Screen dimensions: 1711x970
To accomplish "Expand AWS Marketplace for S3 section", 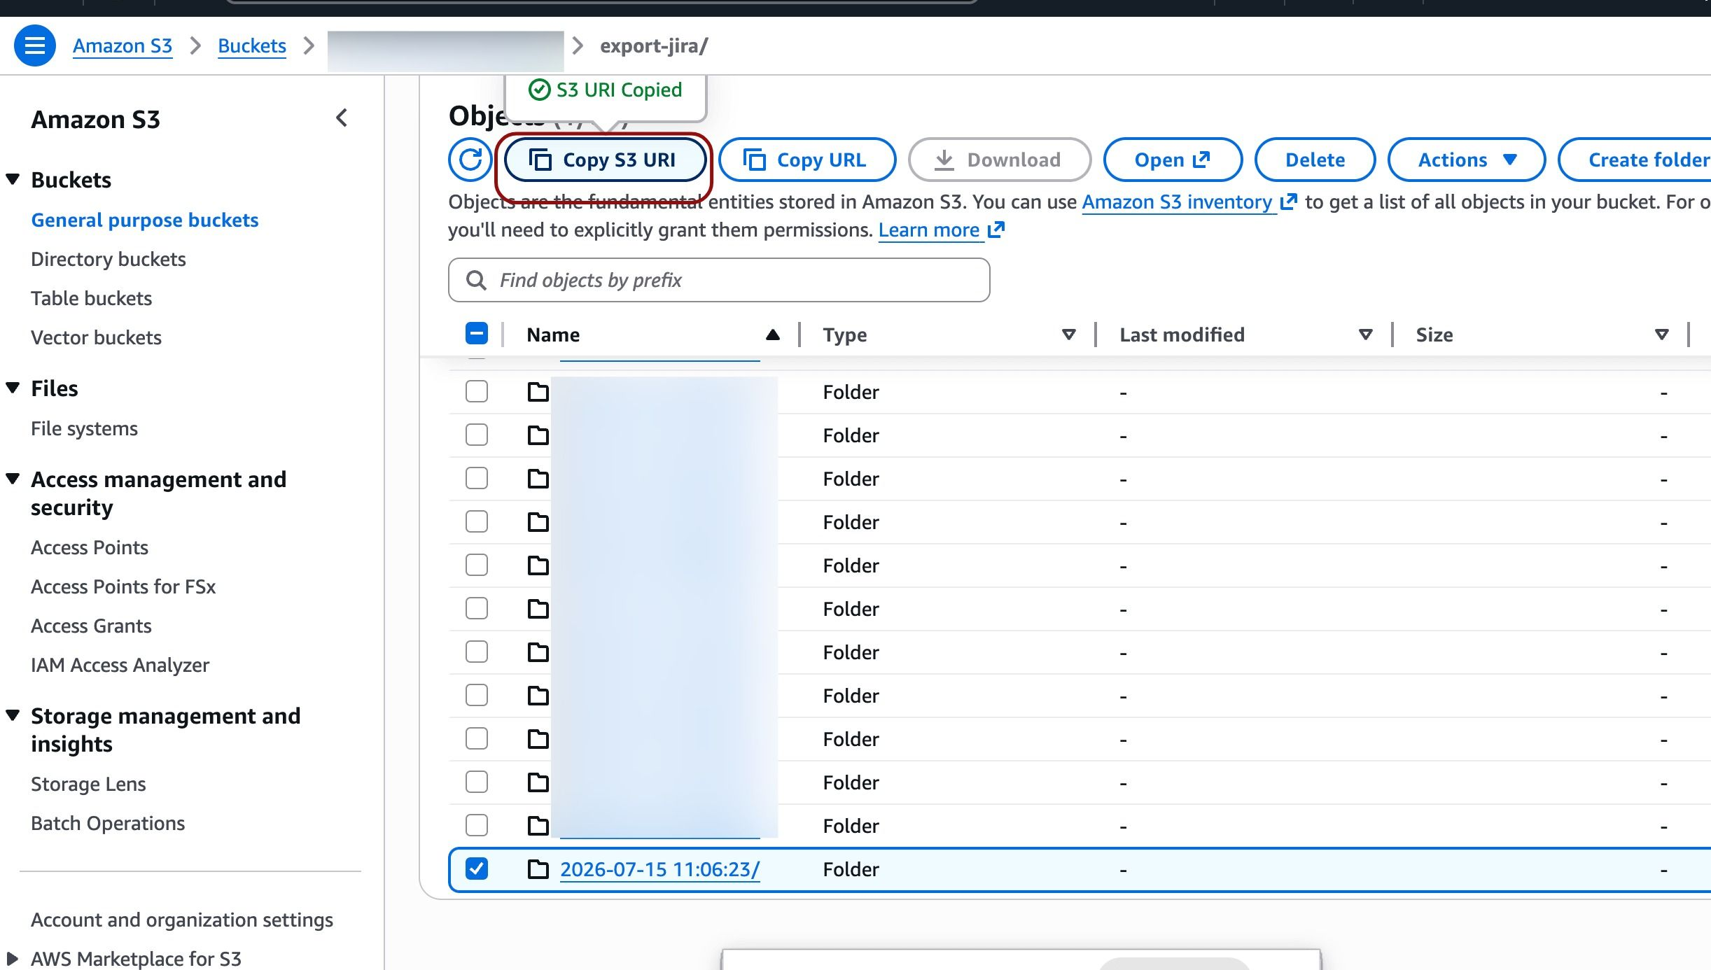I will (11, 958).
